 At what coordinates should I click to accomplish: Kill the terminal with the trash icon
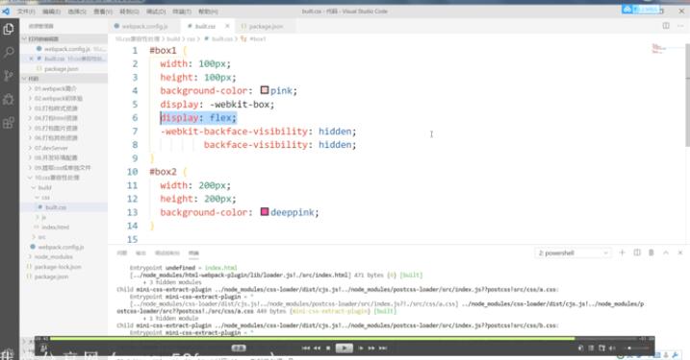pos(652,252)
